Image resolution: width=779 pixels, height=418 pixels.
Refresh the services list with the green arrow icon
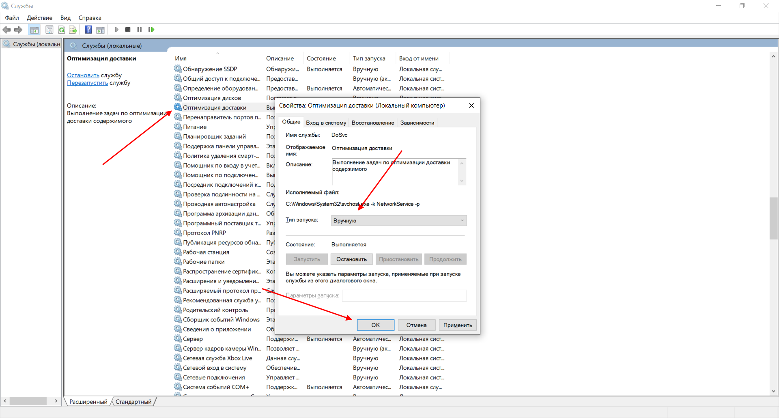point(61,30)
